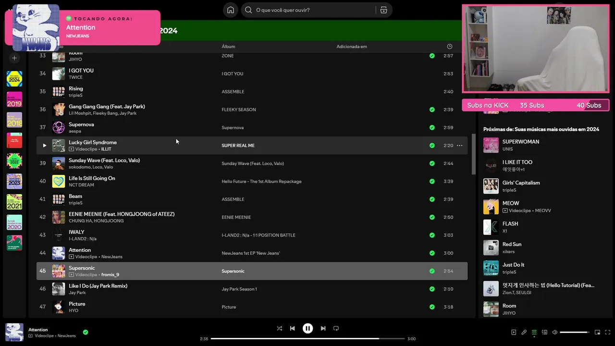Open the 2024 top songs playlist in sidebar
The height and width of the screenshot is (346, 615).
pos(14,79)
